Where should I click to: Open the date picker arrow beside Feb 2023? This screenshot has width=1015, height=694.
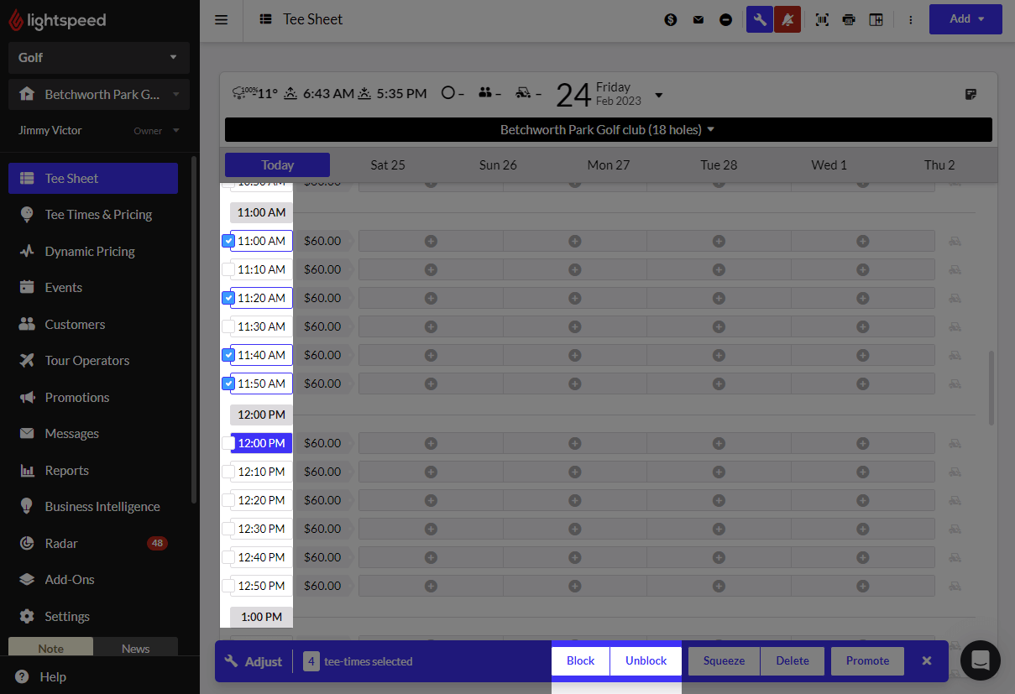tap(659, 95)
